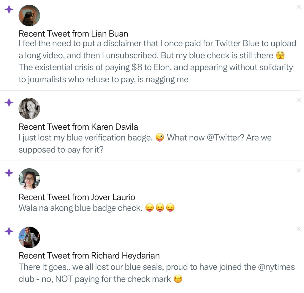
Task: Dismiss the Lian Buan tweet notification
Action: point(298,7)
